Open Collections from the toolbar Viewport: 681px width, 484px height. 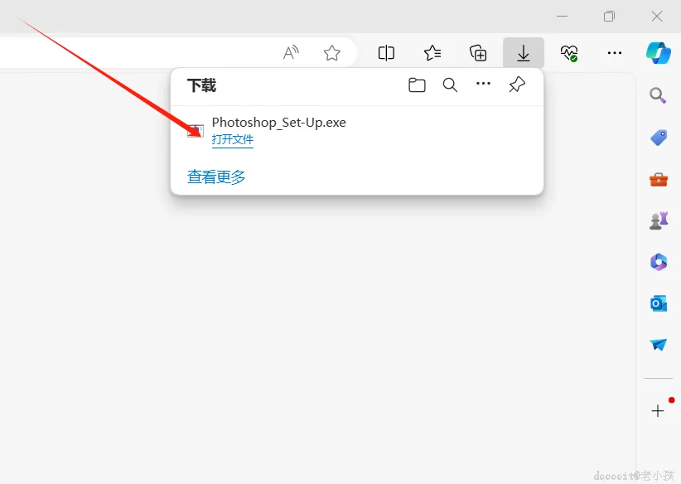click(478, 52)
